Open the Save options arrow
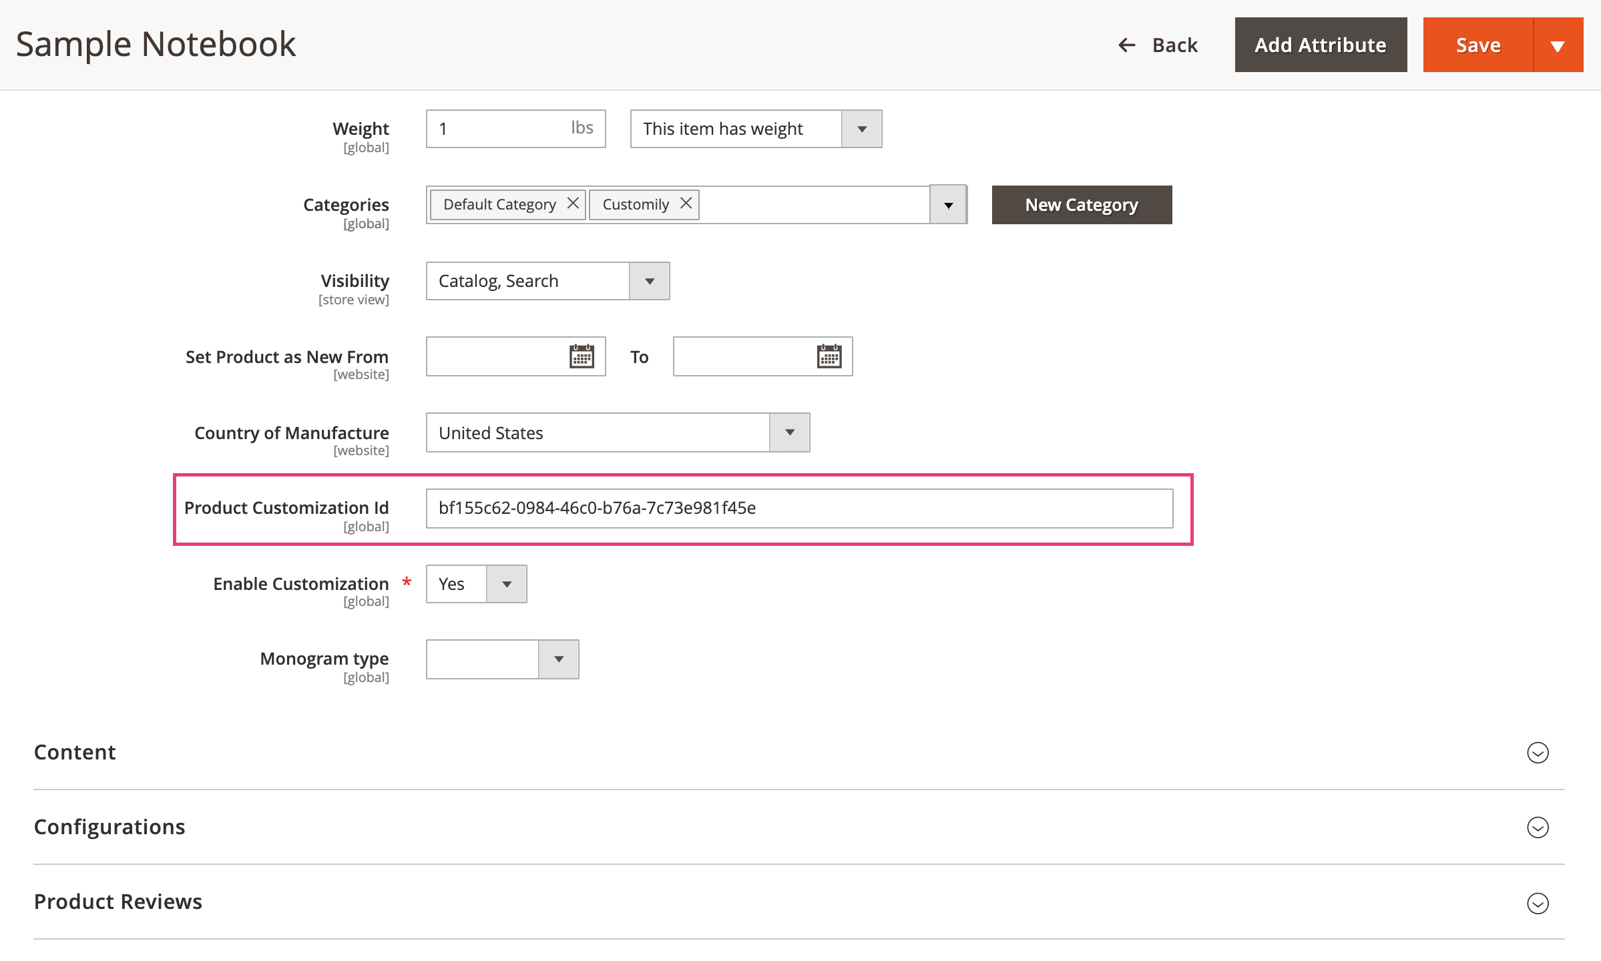Screen dimensions: 1601x961 pos(1558,45)
